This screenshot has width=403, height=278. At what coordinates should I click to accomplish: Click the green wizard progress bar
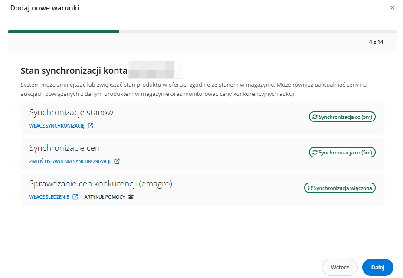63,32
